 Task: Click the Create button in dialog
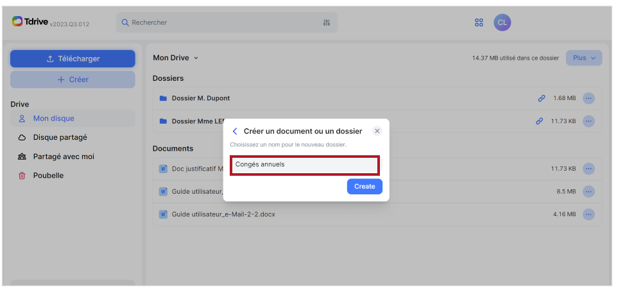365,186
